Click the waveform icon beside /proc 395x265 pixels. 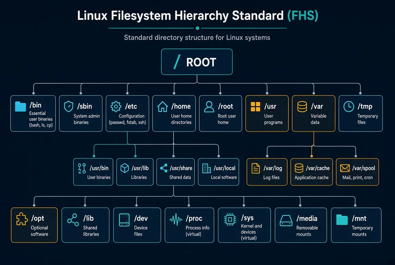click(x=176, y=220)
